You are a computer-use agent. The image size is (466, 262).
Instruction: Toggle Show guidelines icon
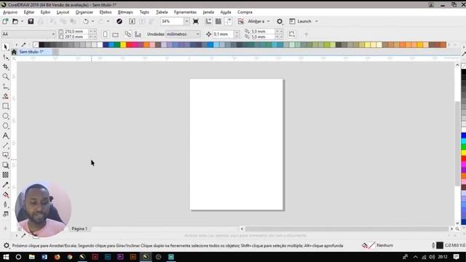coord(229,21)
